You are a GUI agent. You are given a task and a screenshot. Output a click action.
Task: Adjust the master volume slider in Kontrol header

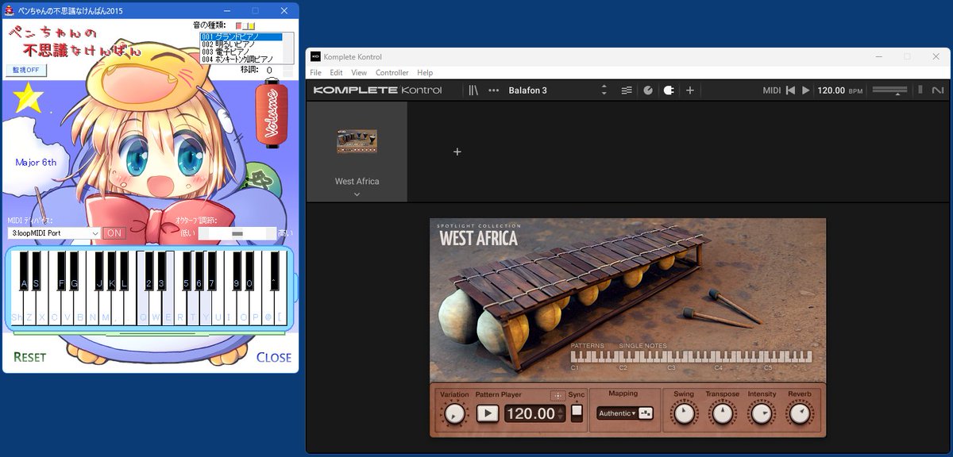(889, 90)
